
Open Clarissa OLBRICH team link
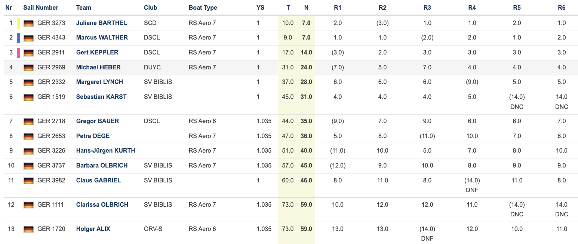(x=102, y=204)
